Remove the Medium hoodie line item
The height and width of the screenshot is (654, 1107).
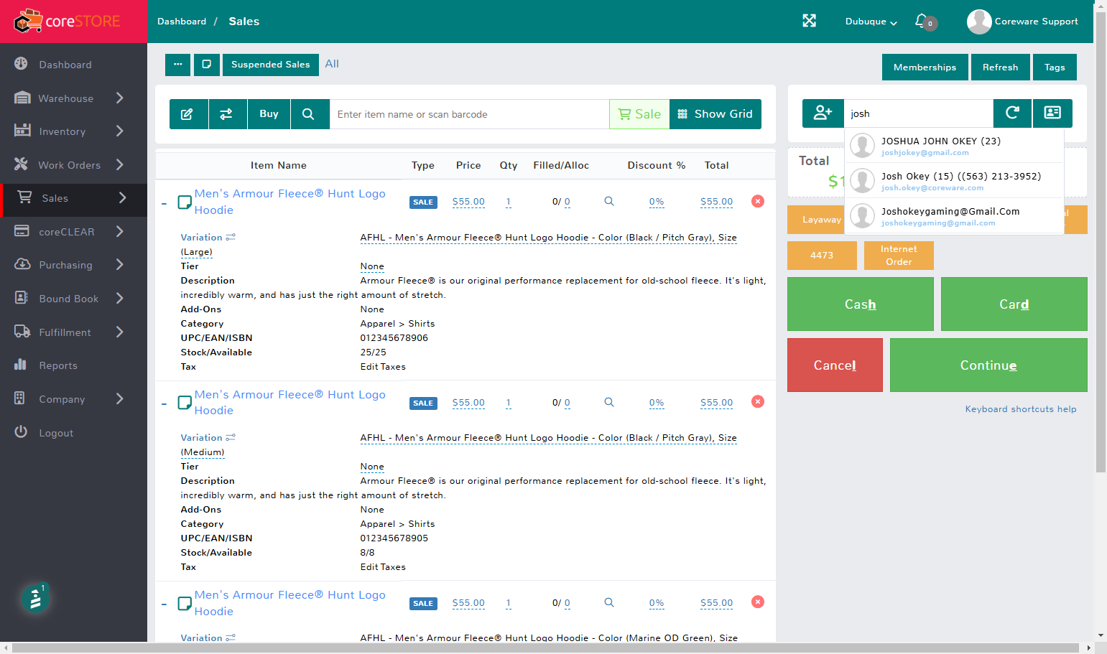(x=757, y=401)
